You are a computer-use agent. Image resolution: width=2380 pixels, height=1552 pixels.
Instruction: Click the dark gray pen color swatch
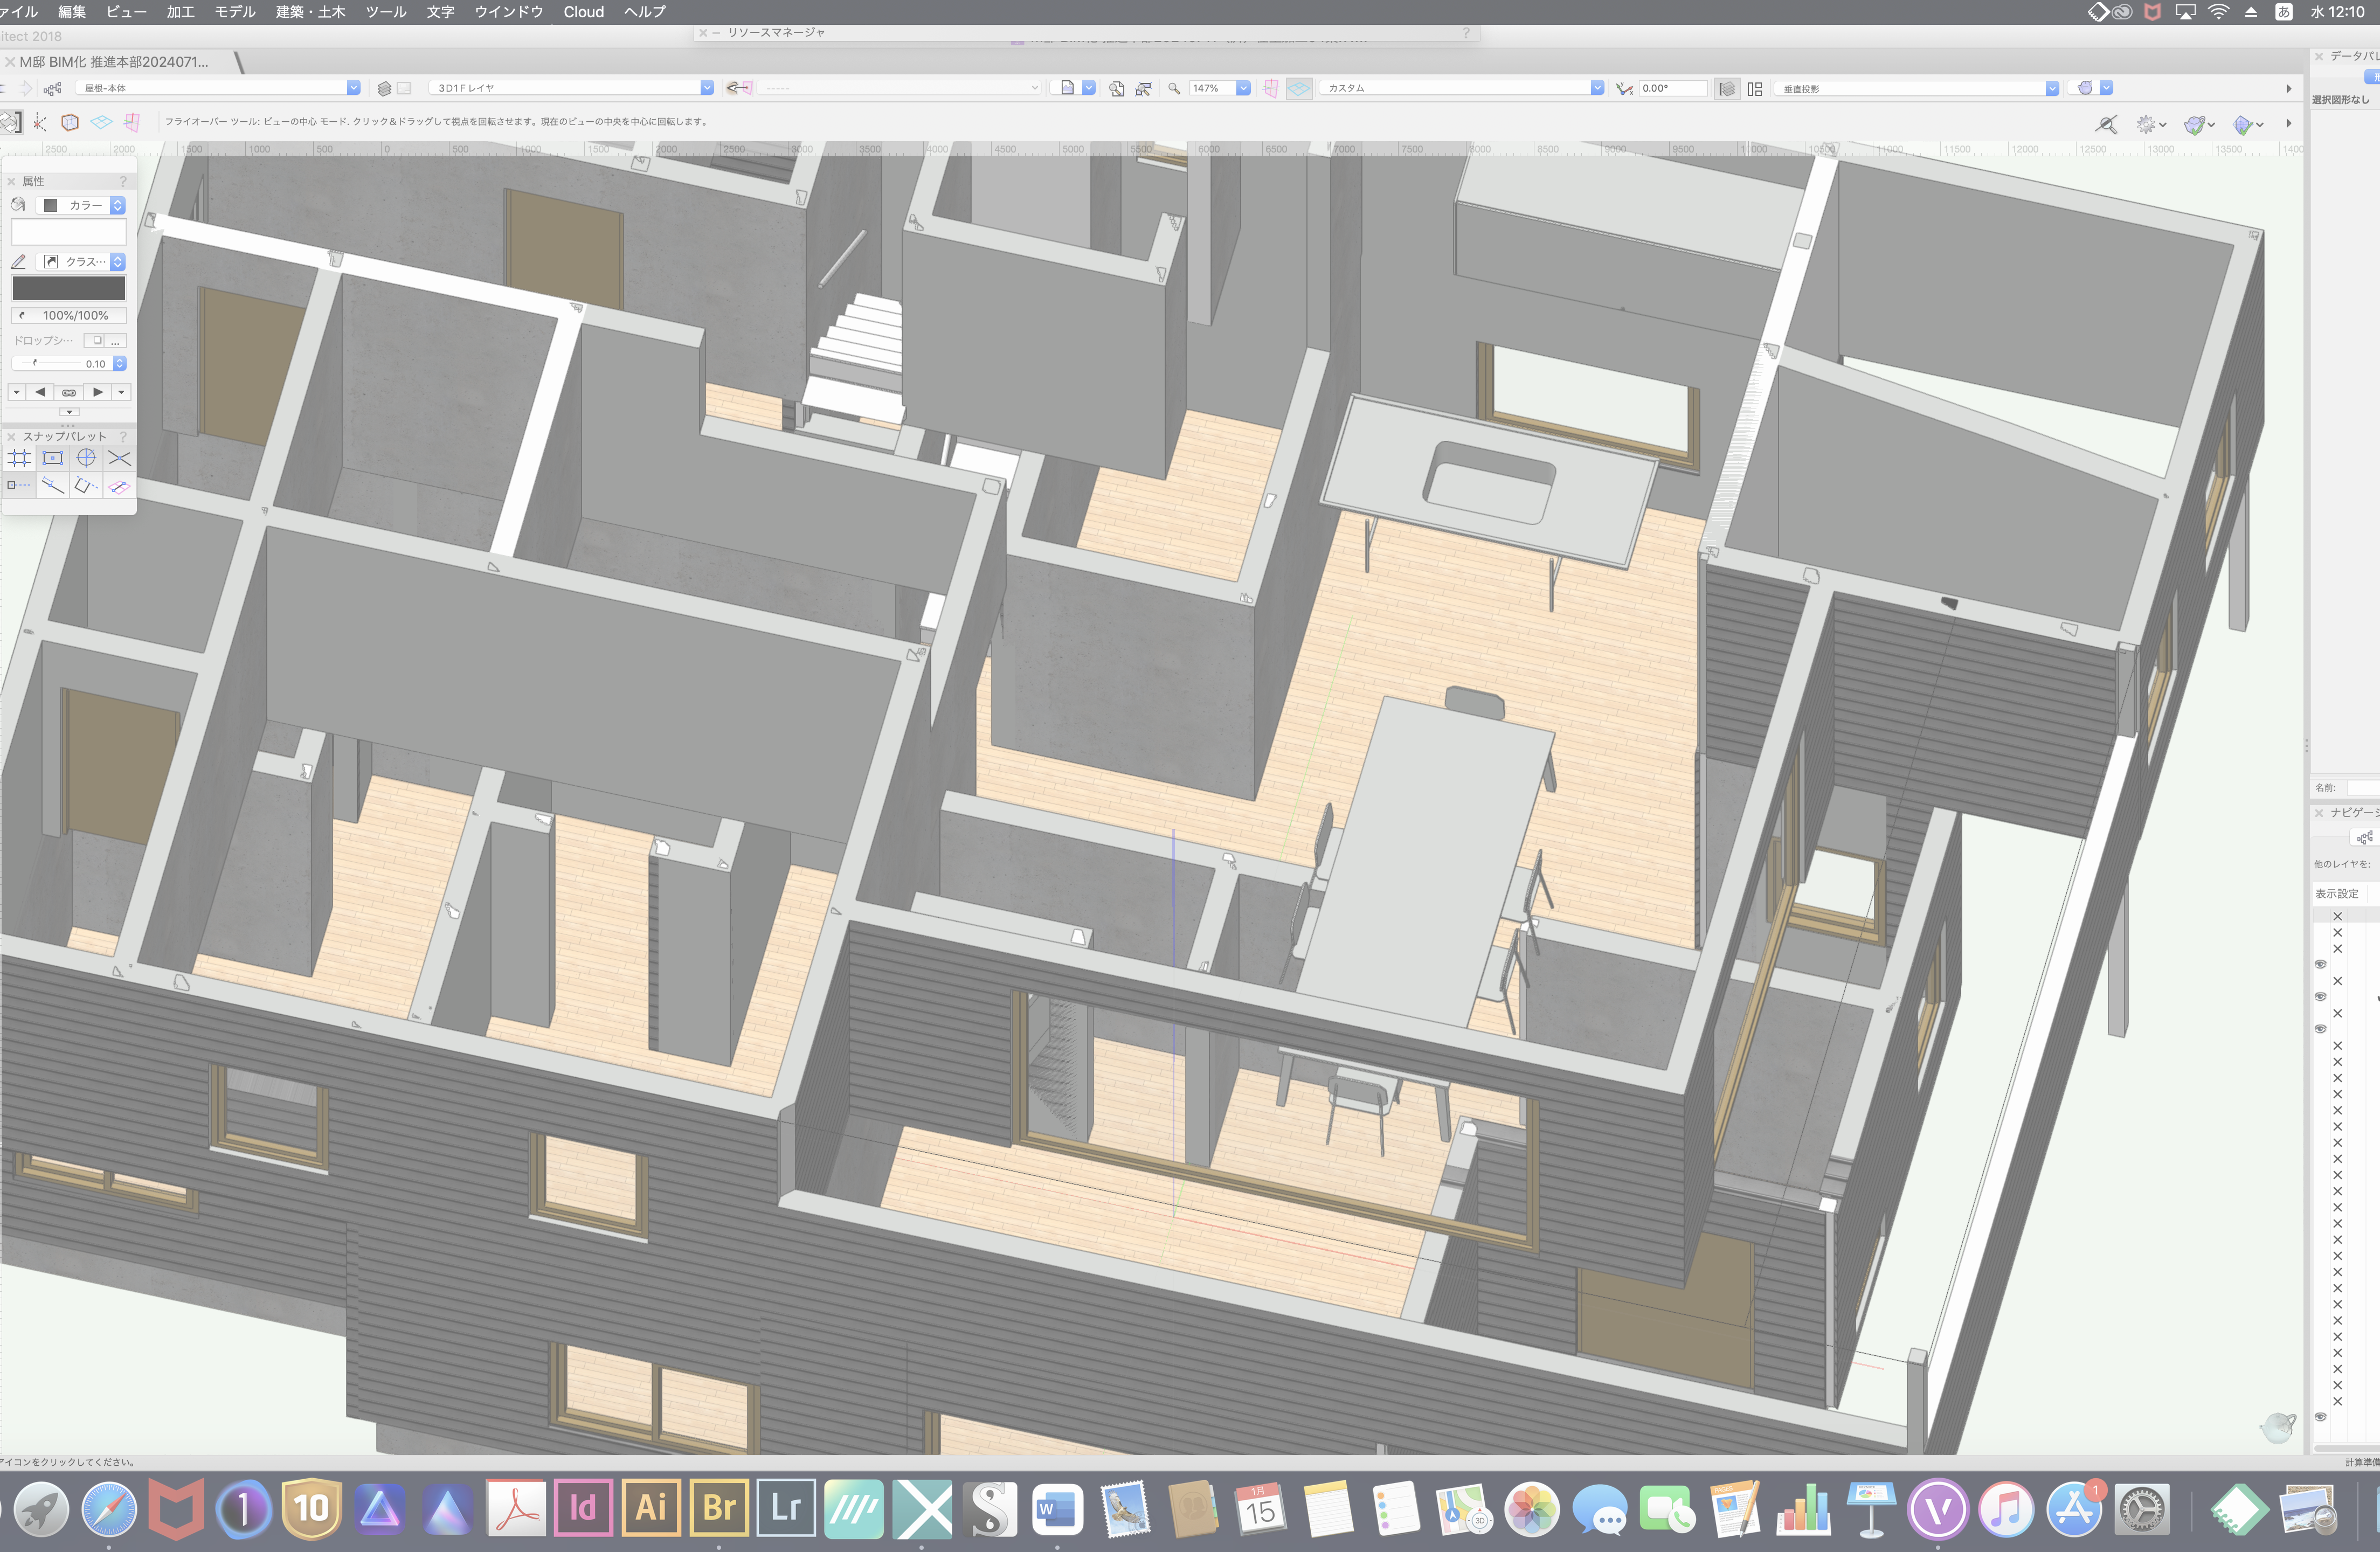coord(69,289)
